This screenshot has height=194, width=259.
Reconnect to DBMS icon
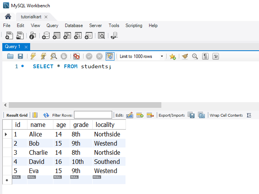tap(114, 35)
